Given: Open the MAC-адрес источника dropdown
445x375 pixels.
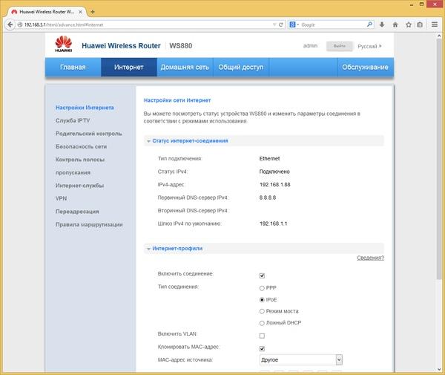Looking at the screenshot, I should coord(301,360).
